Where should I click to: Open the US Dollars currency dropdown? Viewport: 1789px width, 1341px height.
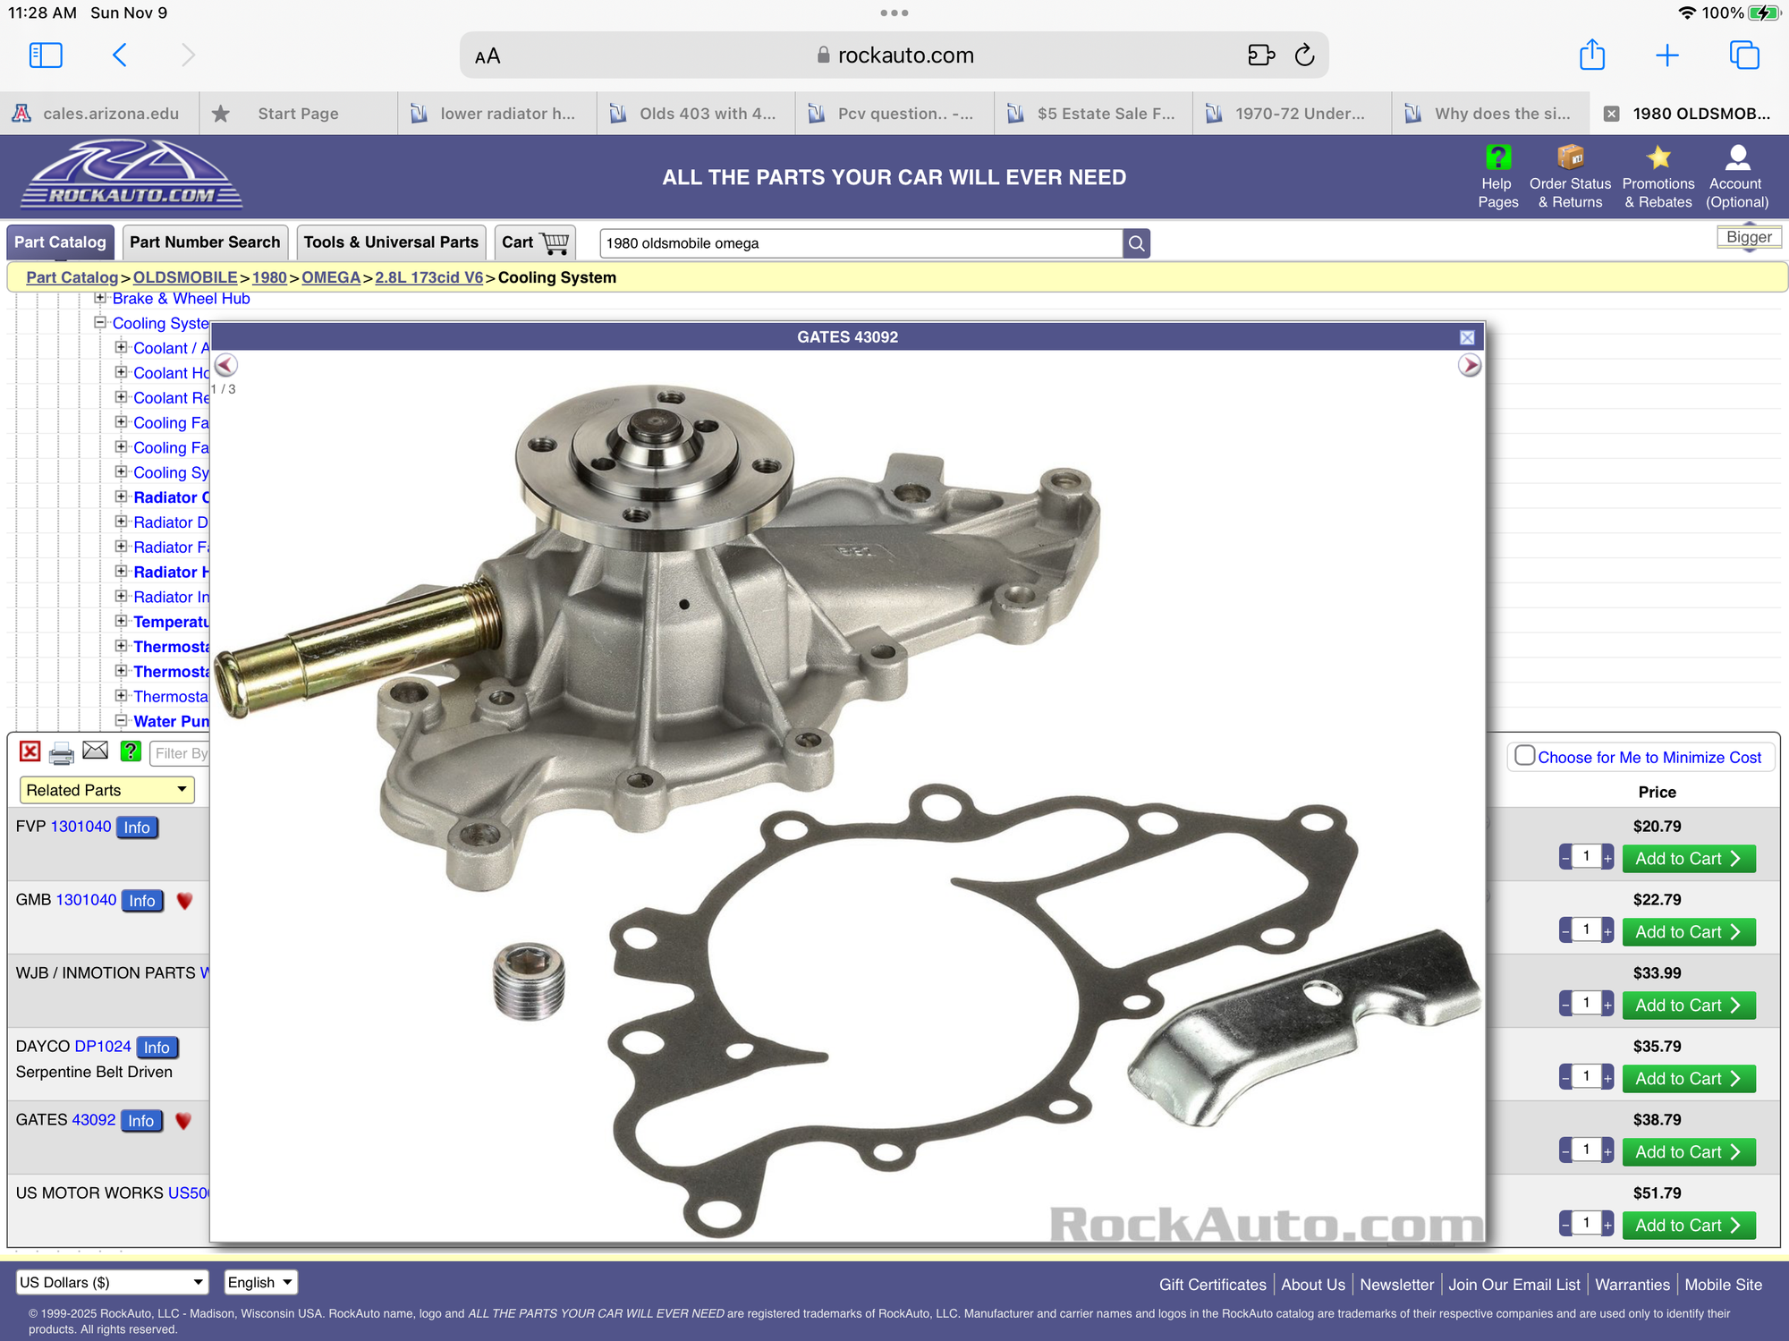click(x=112, y=1282)
